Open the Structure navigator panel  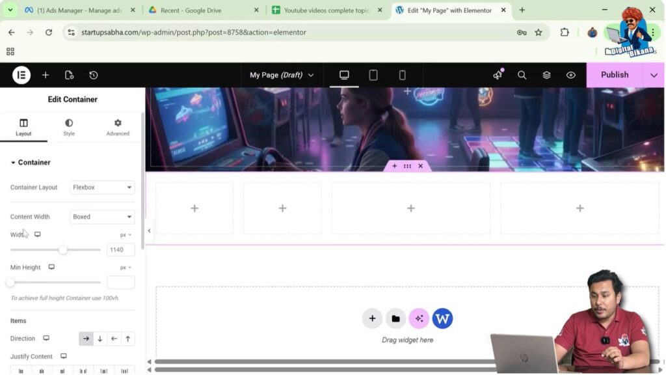(x=546, y=75)
